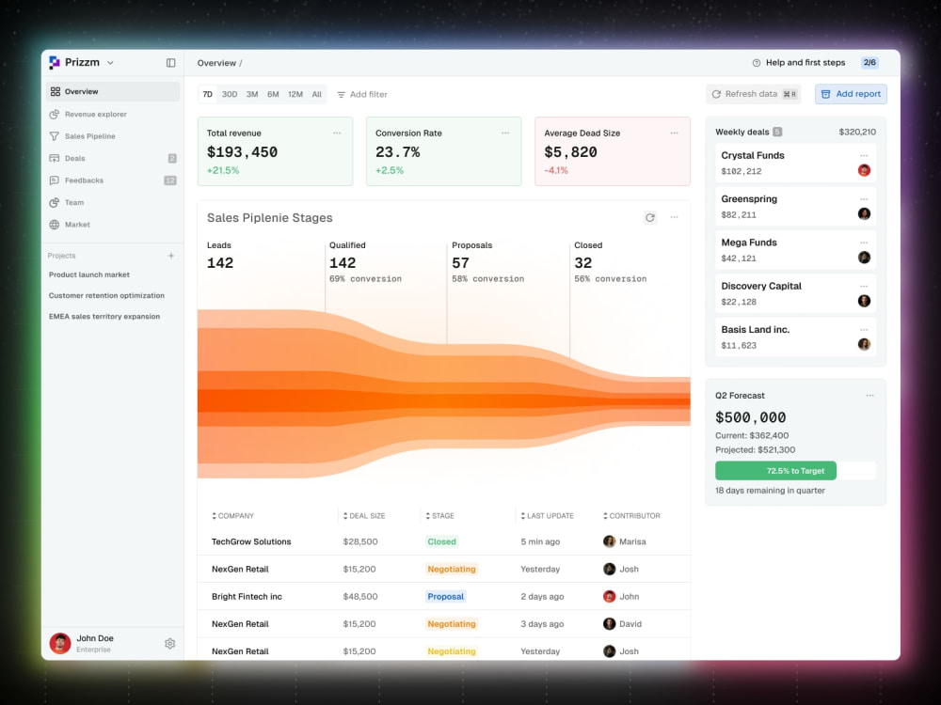
Task: Open Conversion Rate card options menu
Action: coord(505,133)
